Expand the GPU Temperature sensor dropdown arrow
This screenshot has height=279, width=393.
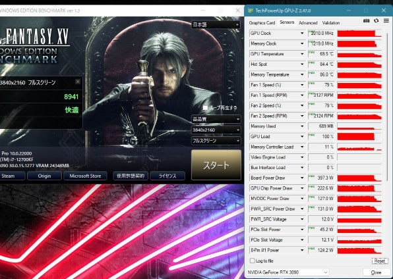click(302, 54)
